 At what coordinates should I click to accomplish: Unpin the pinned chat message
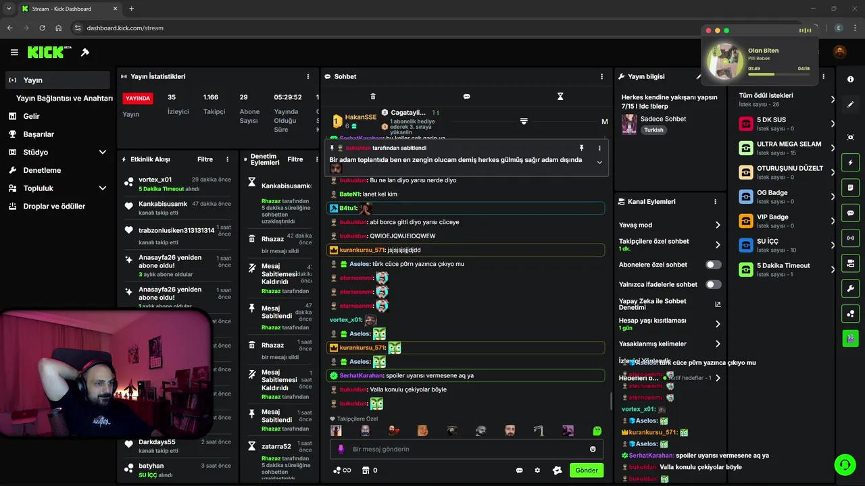point(581,148)
